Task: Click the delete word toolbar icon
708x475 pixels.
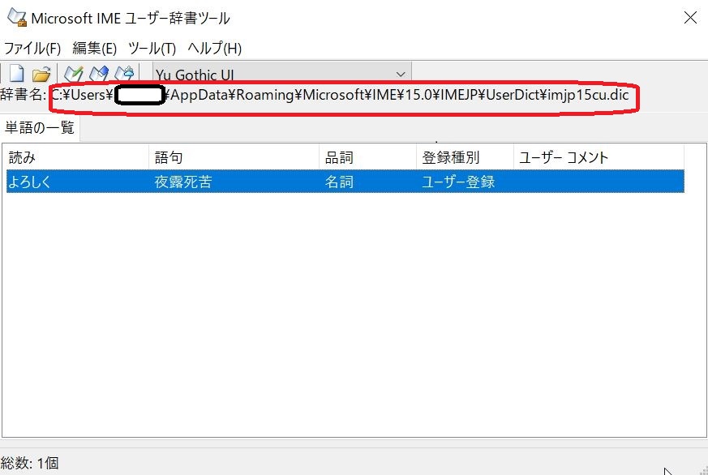Action: point(124,74)
